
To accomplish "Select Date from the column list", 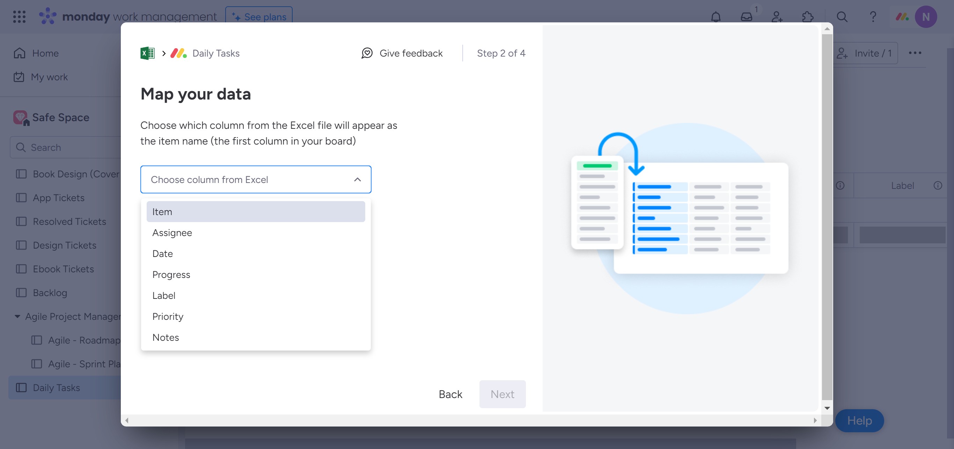I will (256, 253).
